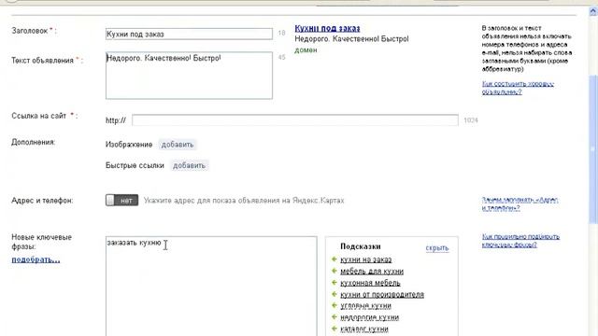Screen dimensions: 598x336
Task: Click green arrow next to кухонная мебель
Action: tap(335, 283)
